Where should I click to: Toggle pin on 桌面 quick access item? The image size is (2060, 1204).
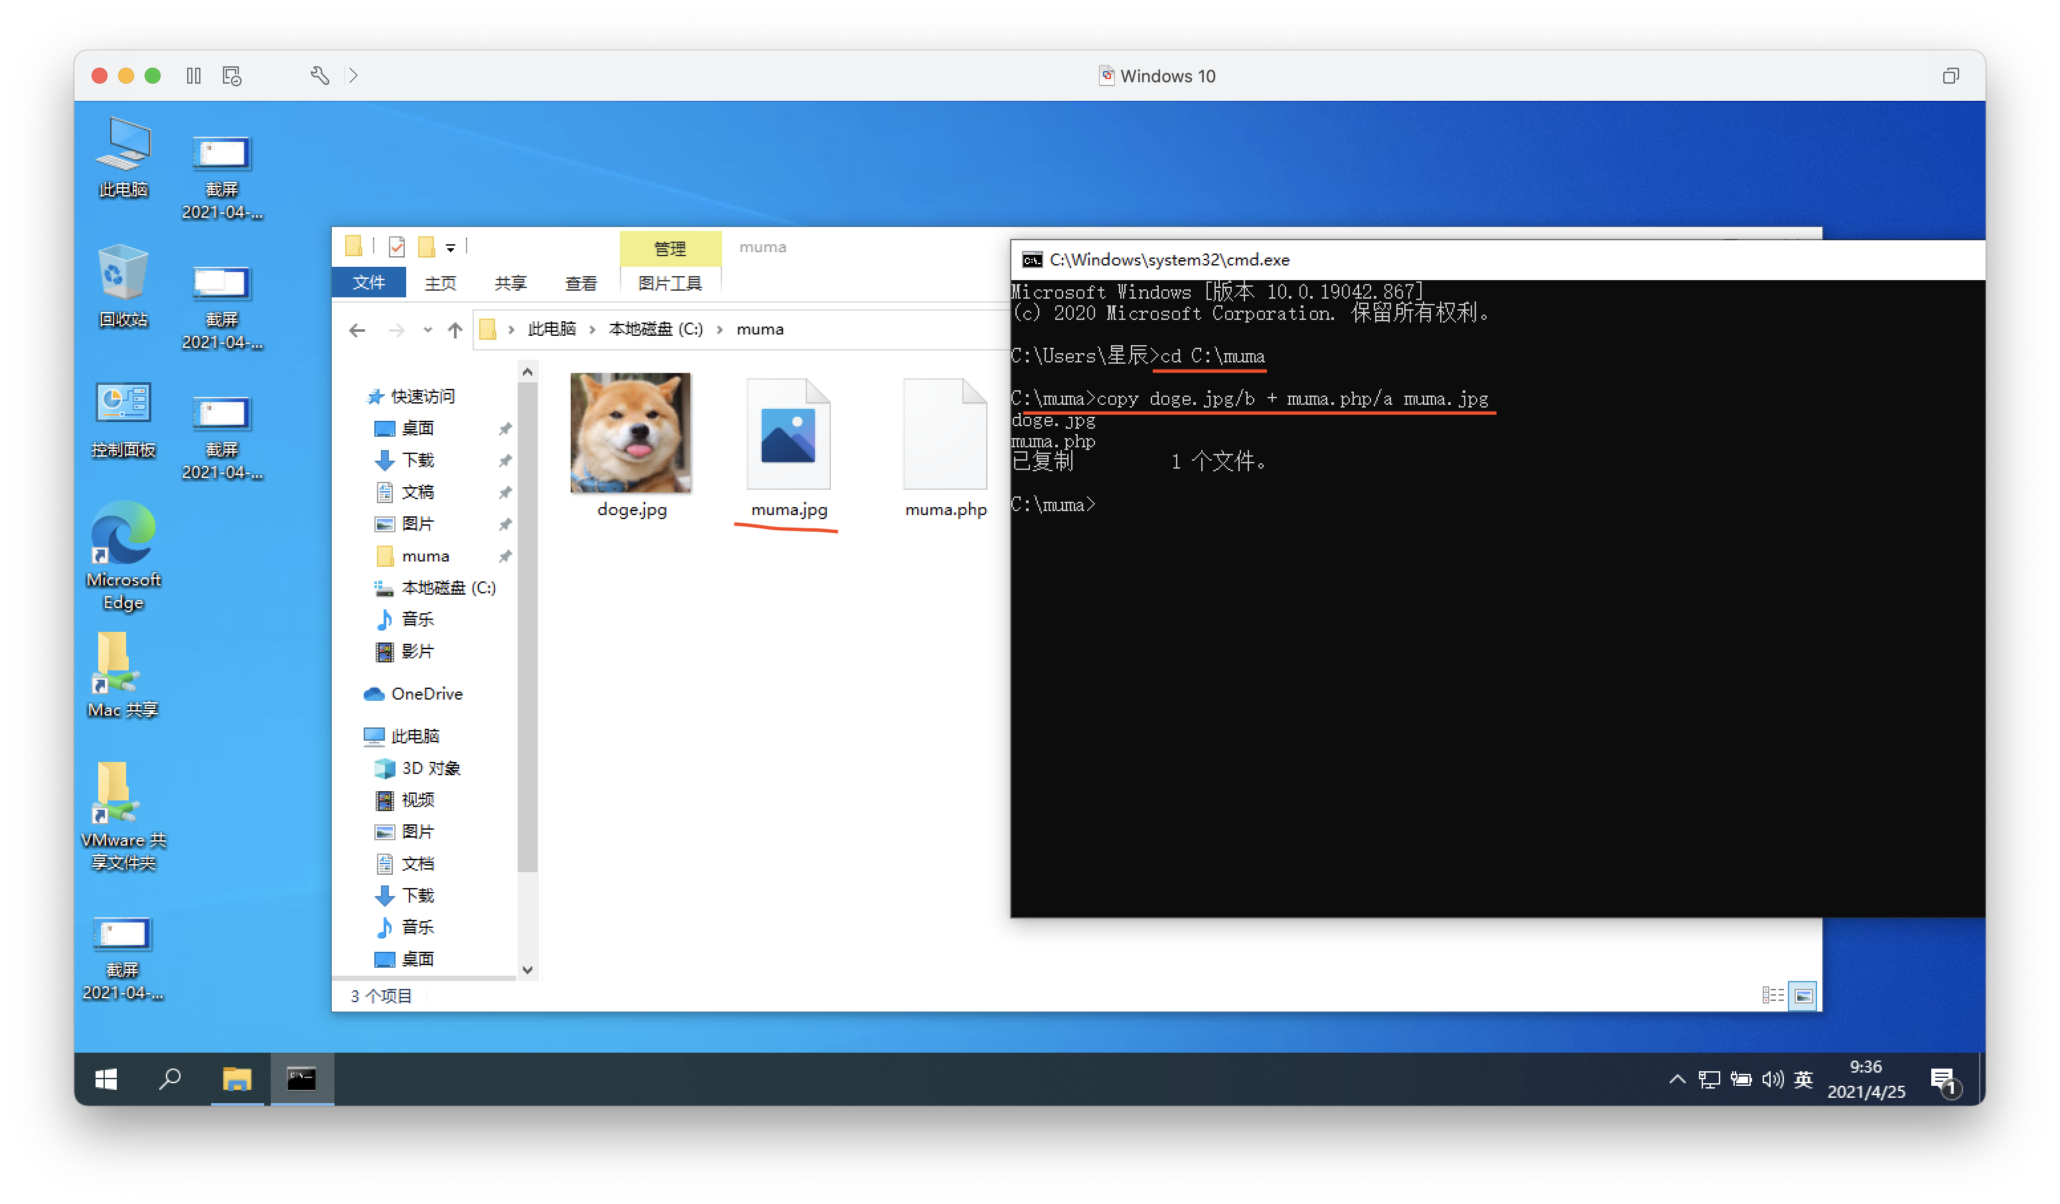click(x=505, y=428)
